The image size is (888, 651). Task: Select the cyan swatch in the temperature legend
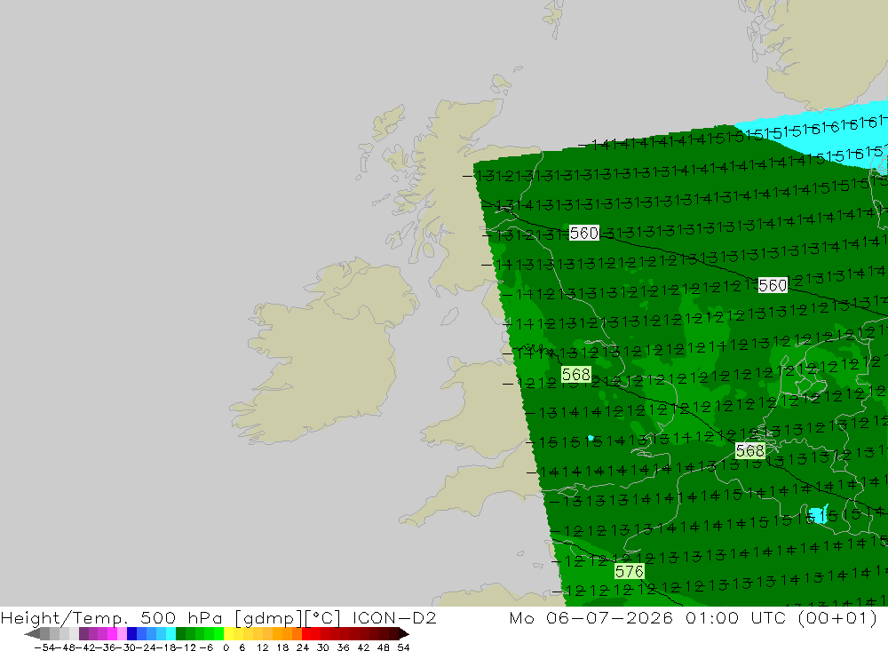pos(170,633)
